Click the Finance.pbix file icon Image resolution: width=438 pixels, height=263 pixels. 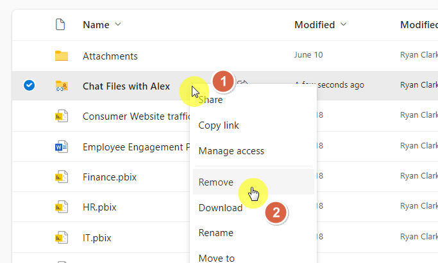click(x=62, y=177)
